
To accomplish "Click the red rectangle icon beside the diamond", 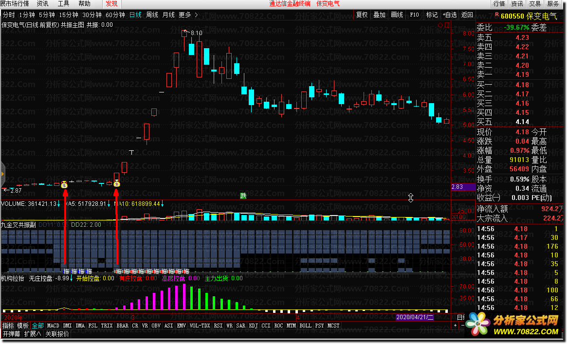I will [x=447, y=25].
